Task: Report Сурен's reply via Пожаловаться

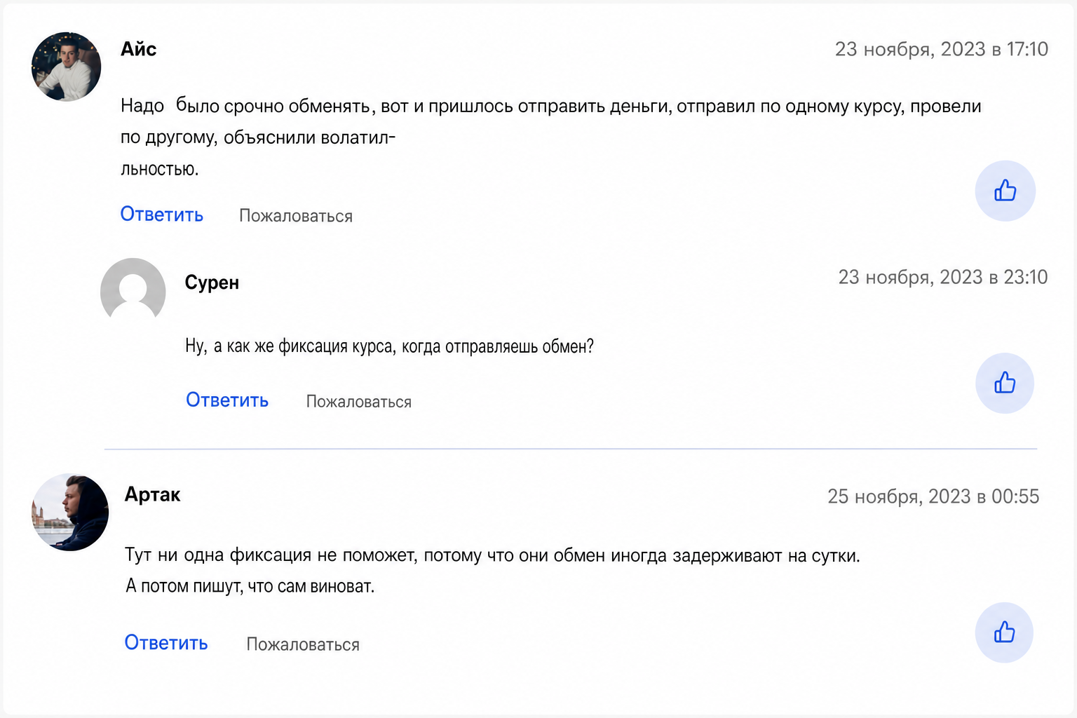Action: click(359, 402)
